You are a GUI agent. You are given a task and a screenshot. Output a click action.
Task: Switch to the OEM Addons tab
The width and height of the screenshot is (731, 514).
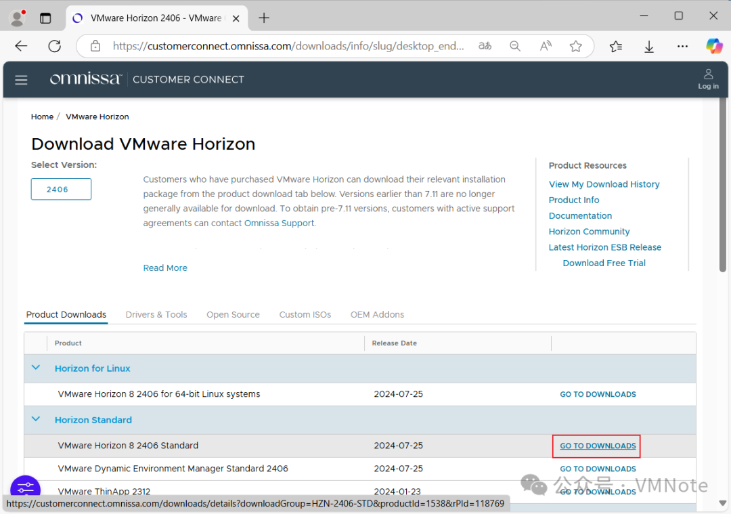pos(377,314)
